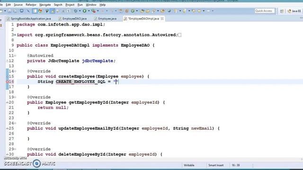Open the Source menu
Image resolution: width=303 pixels, height=170 pixels.
coord(18,5)
